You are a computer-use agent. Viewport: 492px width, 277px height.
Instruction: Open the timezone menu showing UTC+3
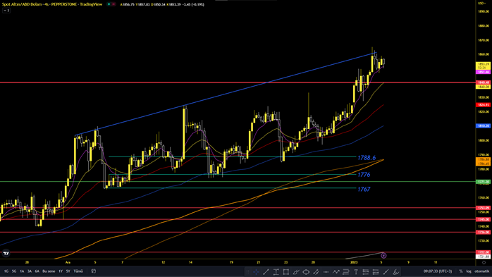coord(438,271)
